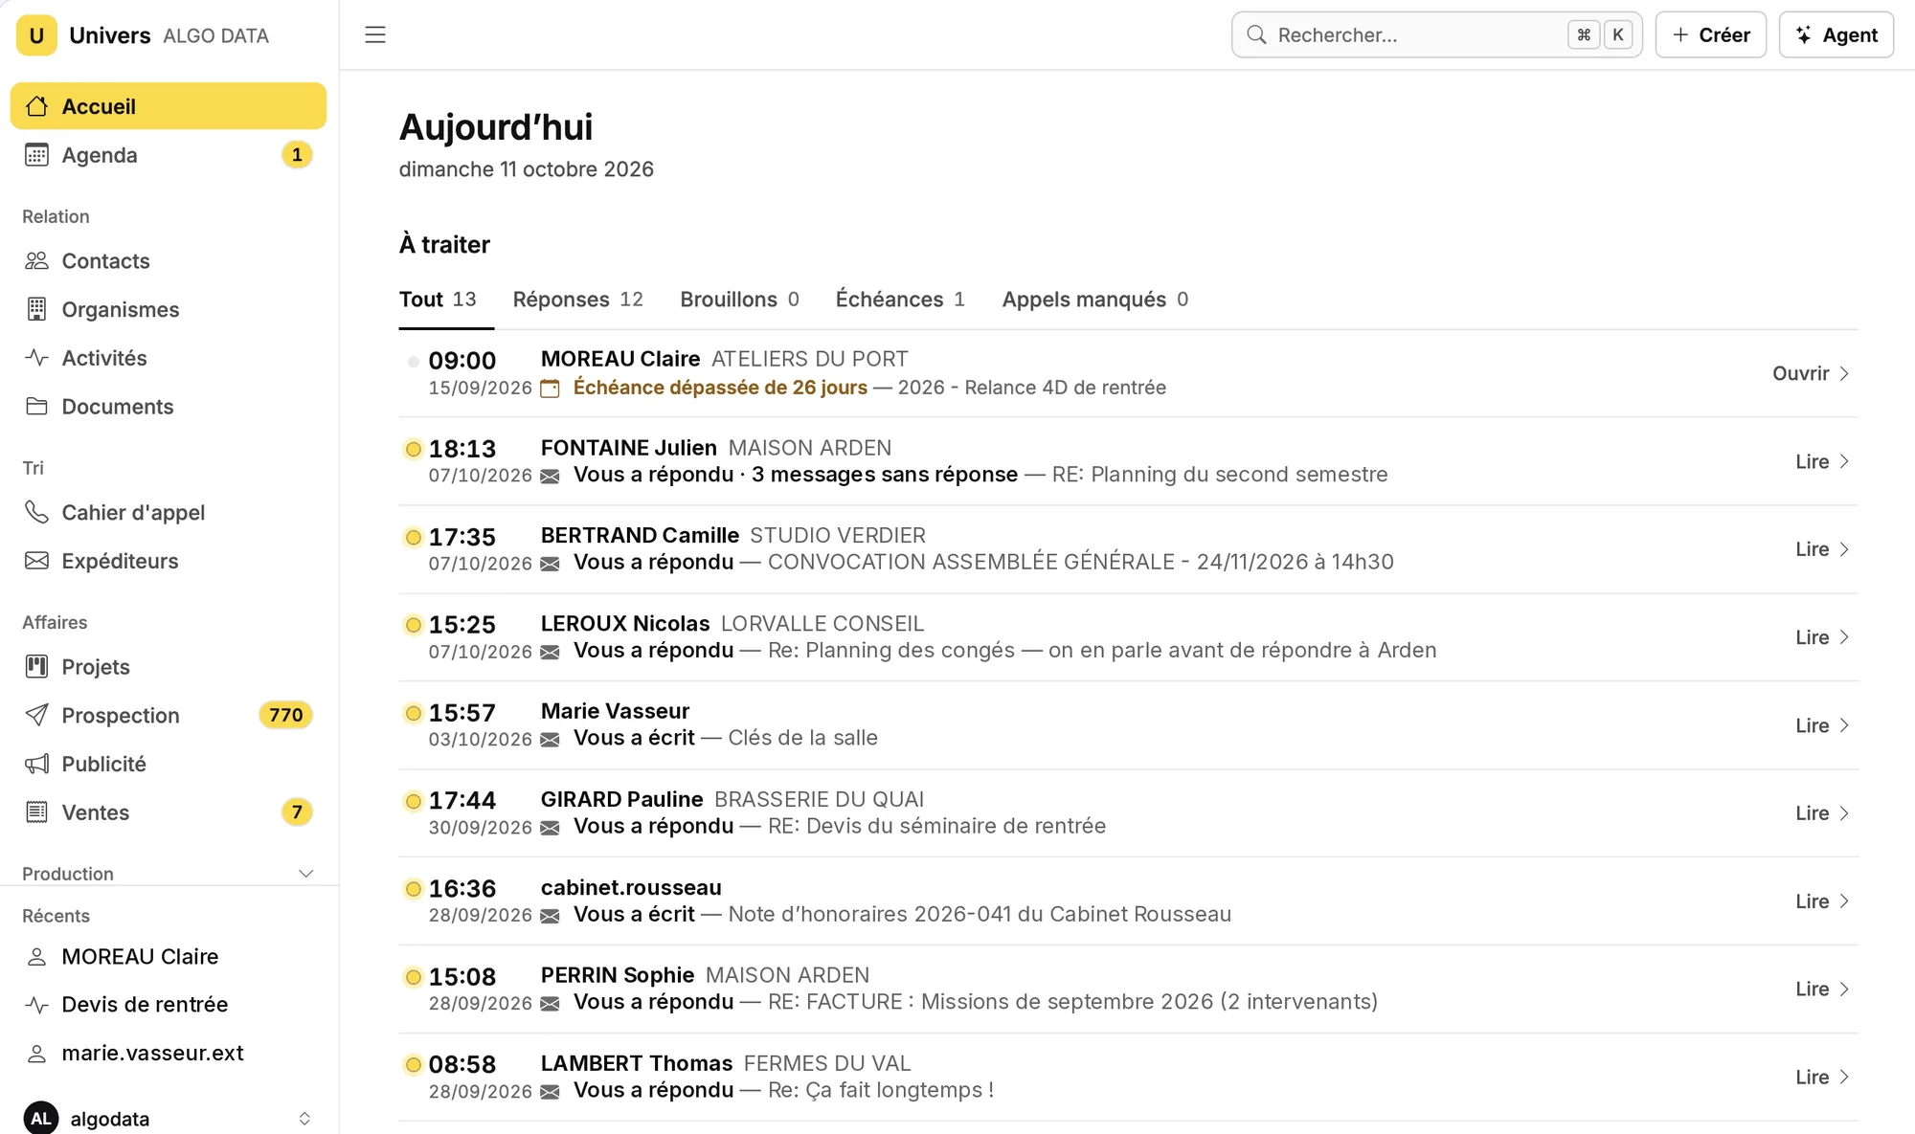The height and width of the screenshot is (1134, 1915).
Task: Open Expéditeurs via its envelope icon
Action: coord(37,561)
